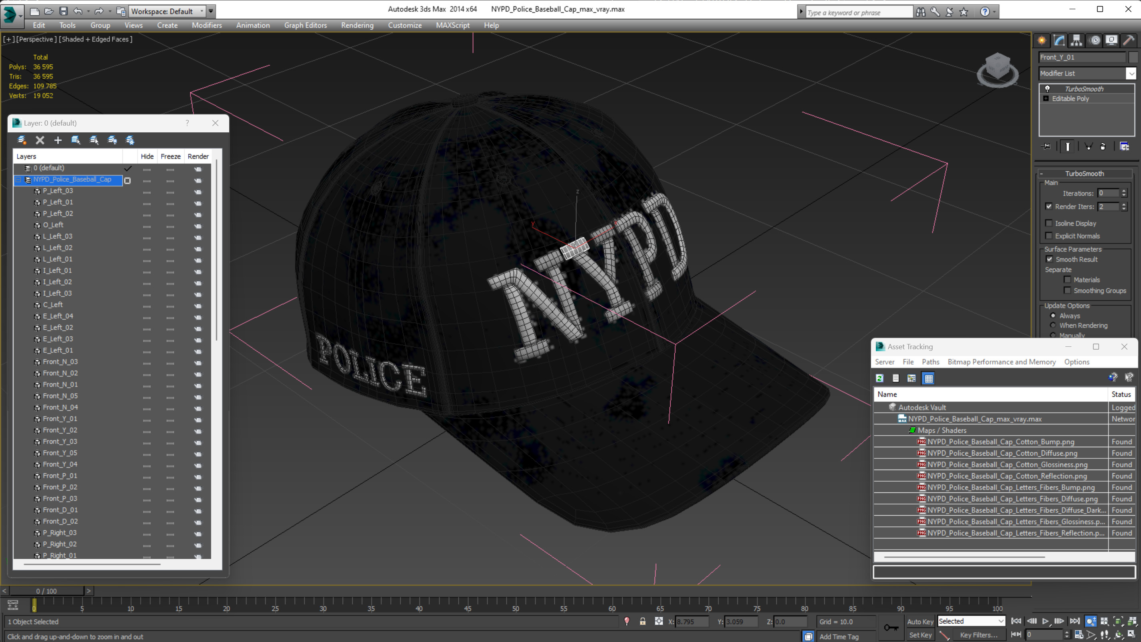Click the Perspective viewport label

[x=37, y=39]
